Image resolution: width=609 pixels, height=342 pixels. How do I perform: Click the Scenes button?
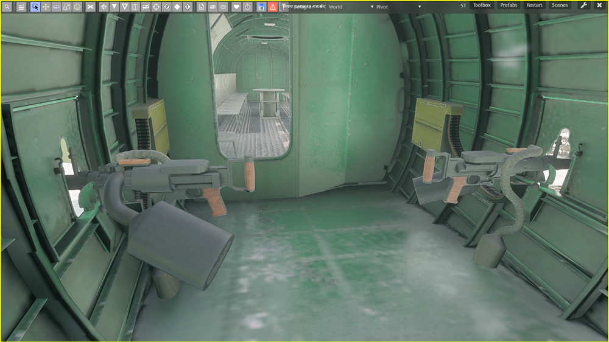560,5
